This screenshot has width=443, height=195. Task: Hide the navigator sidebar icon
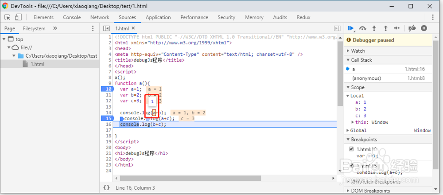106,28
